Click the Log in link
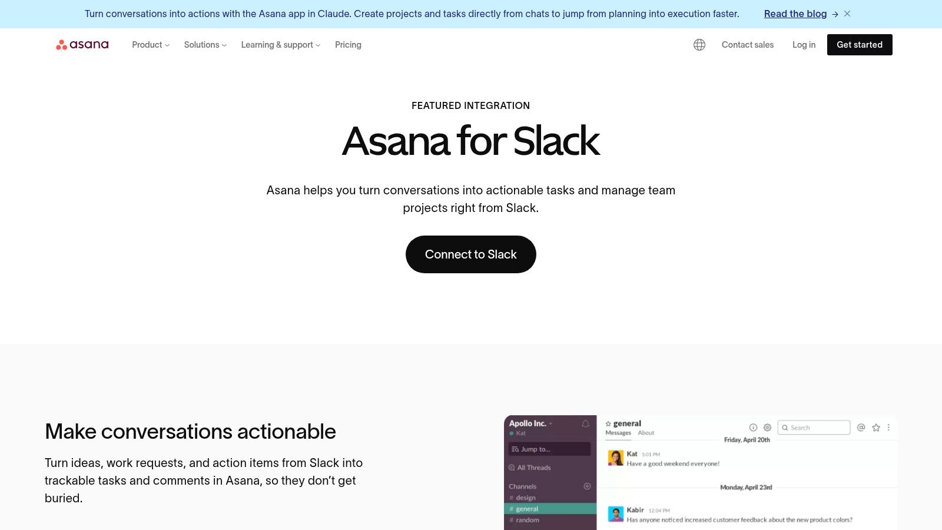Viewport: 942px width, 530px height. click(804, 45)
